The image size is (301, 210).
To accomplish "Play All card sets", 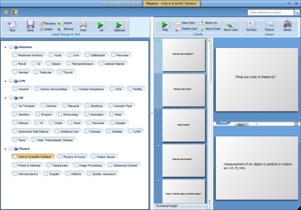I will point(101,27).
